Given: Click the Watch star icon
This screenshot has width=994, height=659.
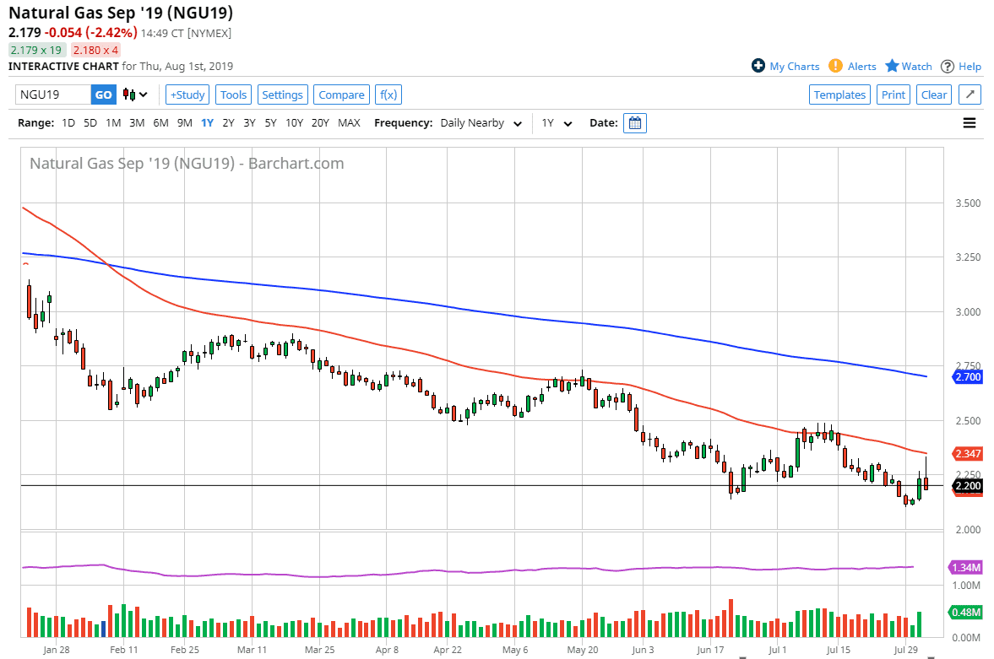Looking at the screenshot, I should click(892, 66).
